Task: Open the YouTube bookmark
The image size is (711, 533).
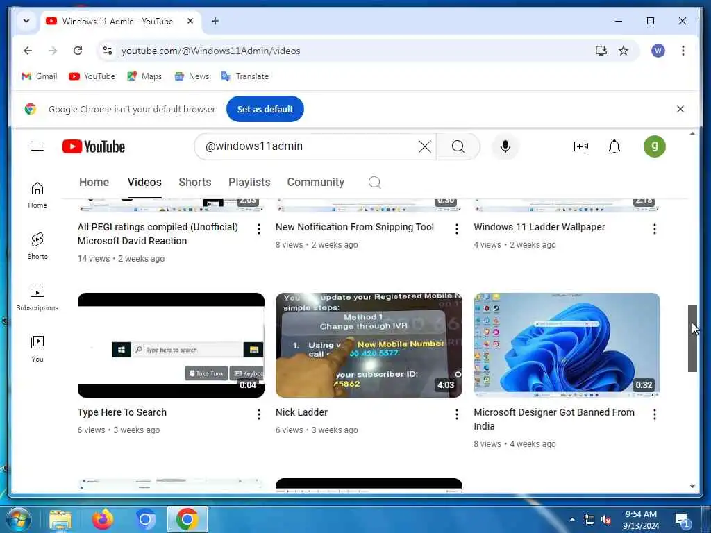Action: [x=92, y=76]
